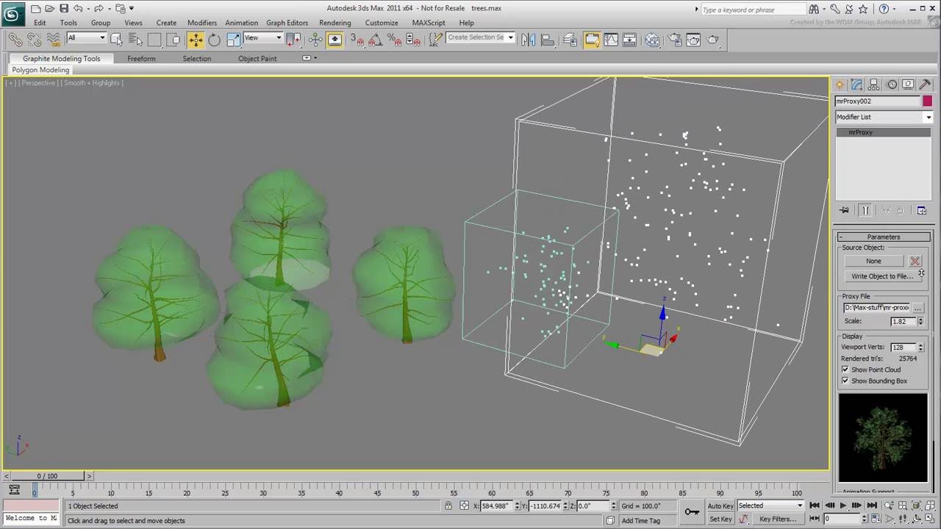Uncheck Show Point Cloud
Viewport: 941px width, 529px height.
tap(845, 370)
